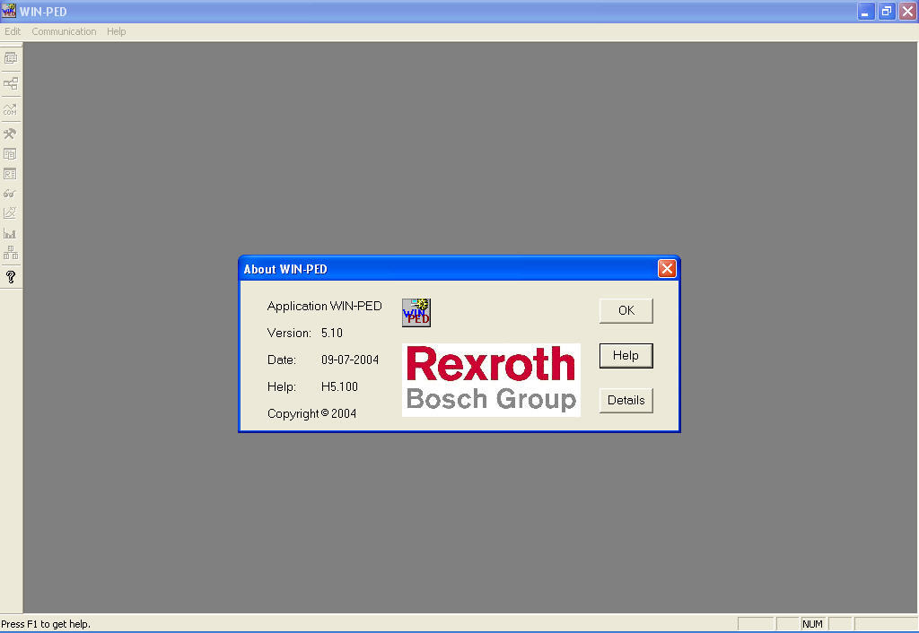
Task: Click the bar chart diagnostics icon
Action: point(11,232)
